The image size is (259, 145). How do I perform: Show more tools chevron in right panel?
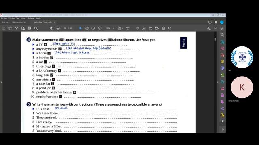click(222, 124)
